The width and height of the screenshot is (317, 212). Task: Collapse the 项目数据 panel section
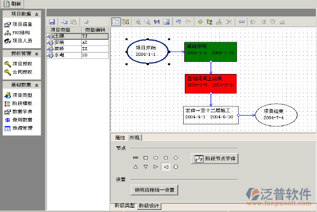tap(37, 14)
